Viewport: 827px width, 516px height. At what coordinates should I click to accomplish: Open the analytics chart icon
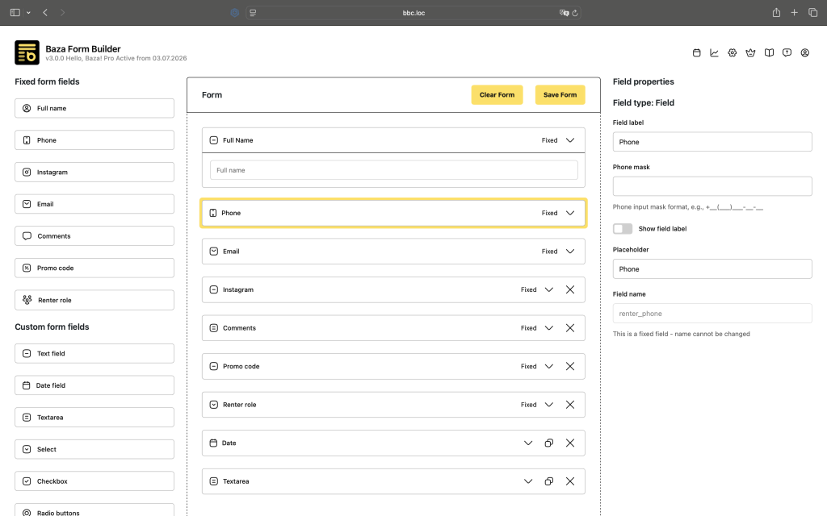coord(714,52)
